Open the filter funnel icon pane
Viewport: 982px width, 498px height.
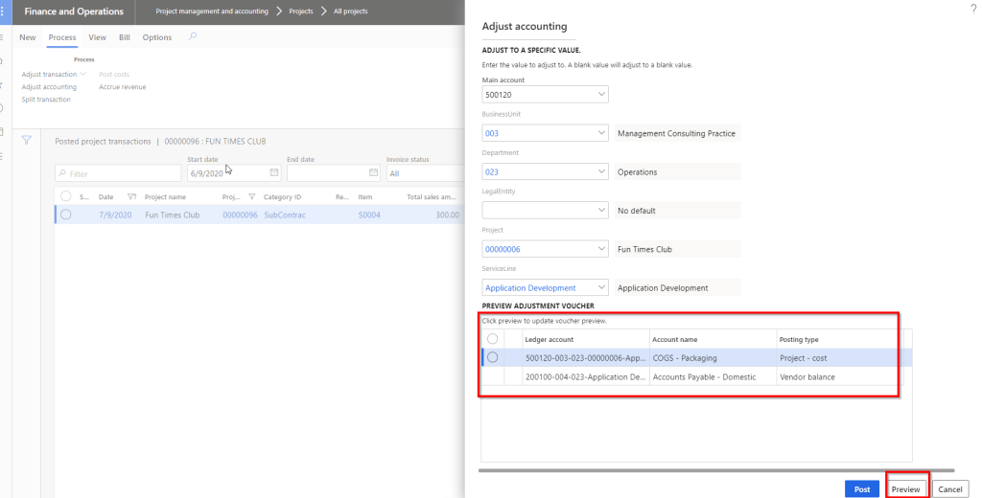27,140
